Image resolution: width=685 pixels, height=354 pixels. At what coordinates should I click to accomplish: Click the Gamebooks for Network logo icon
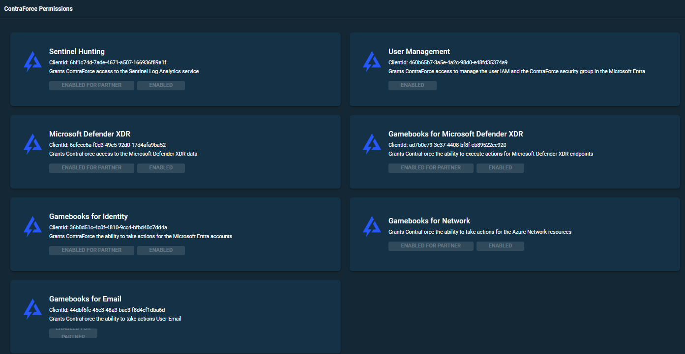372,227
